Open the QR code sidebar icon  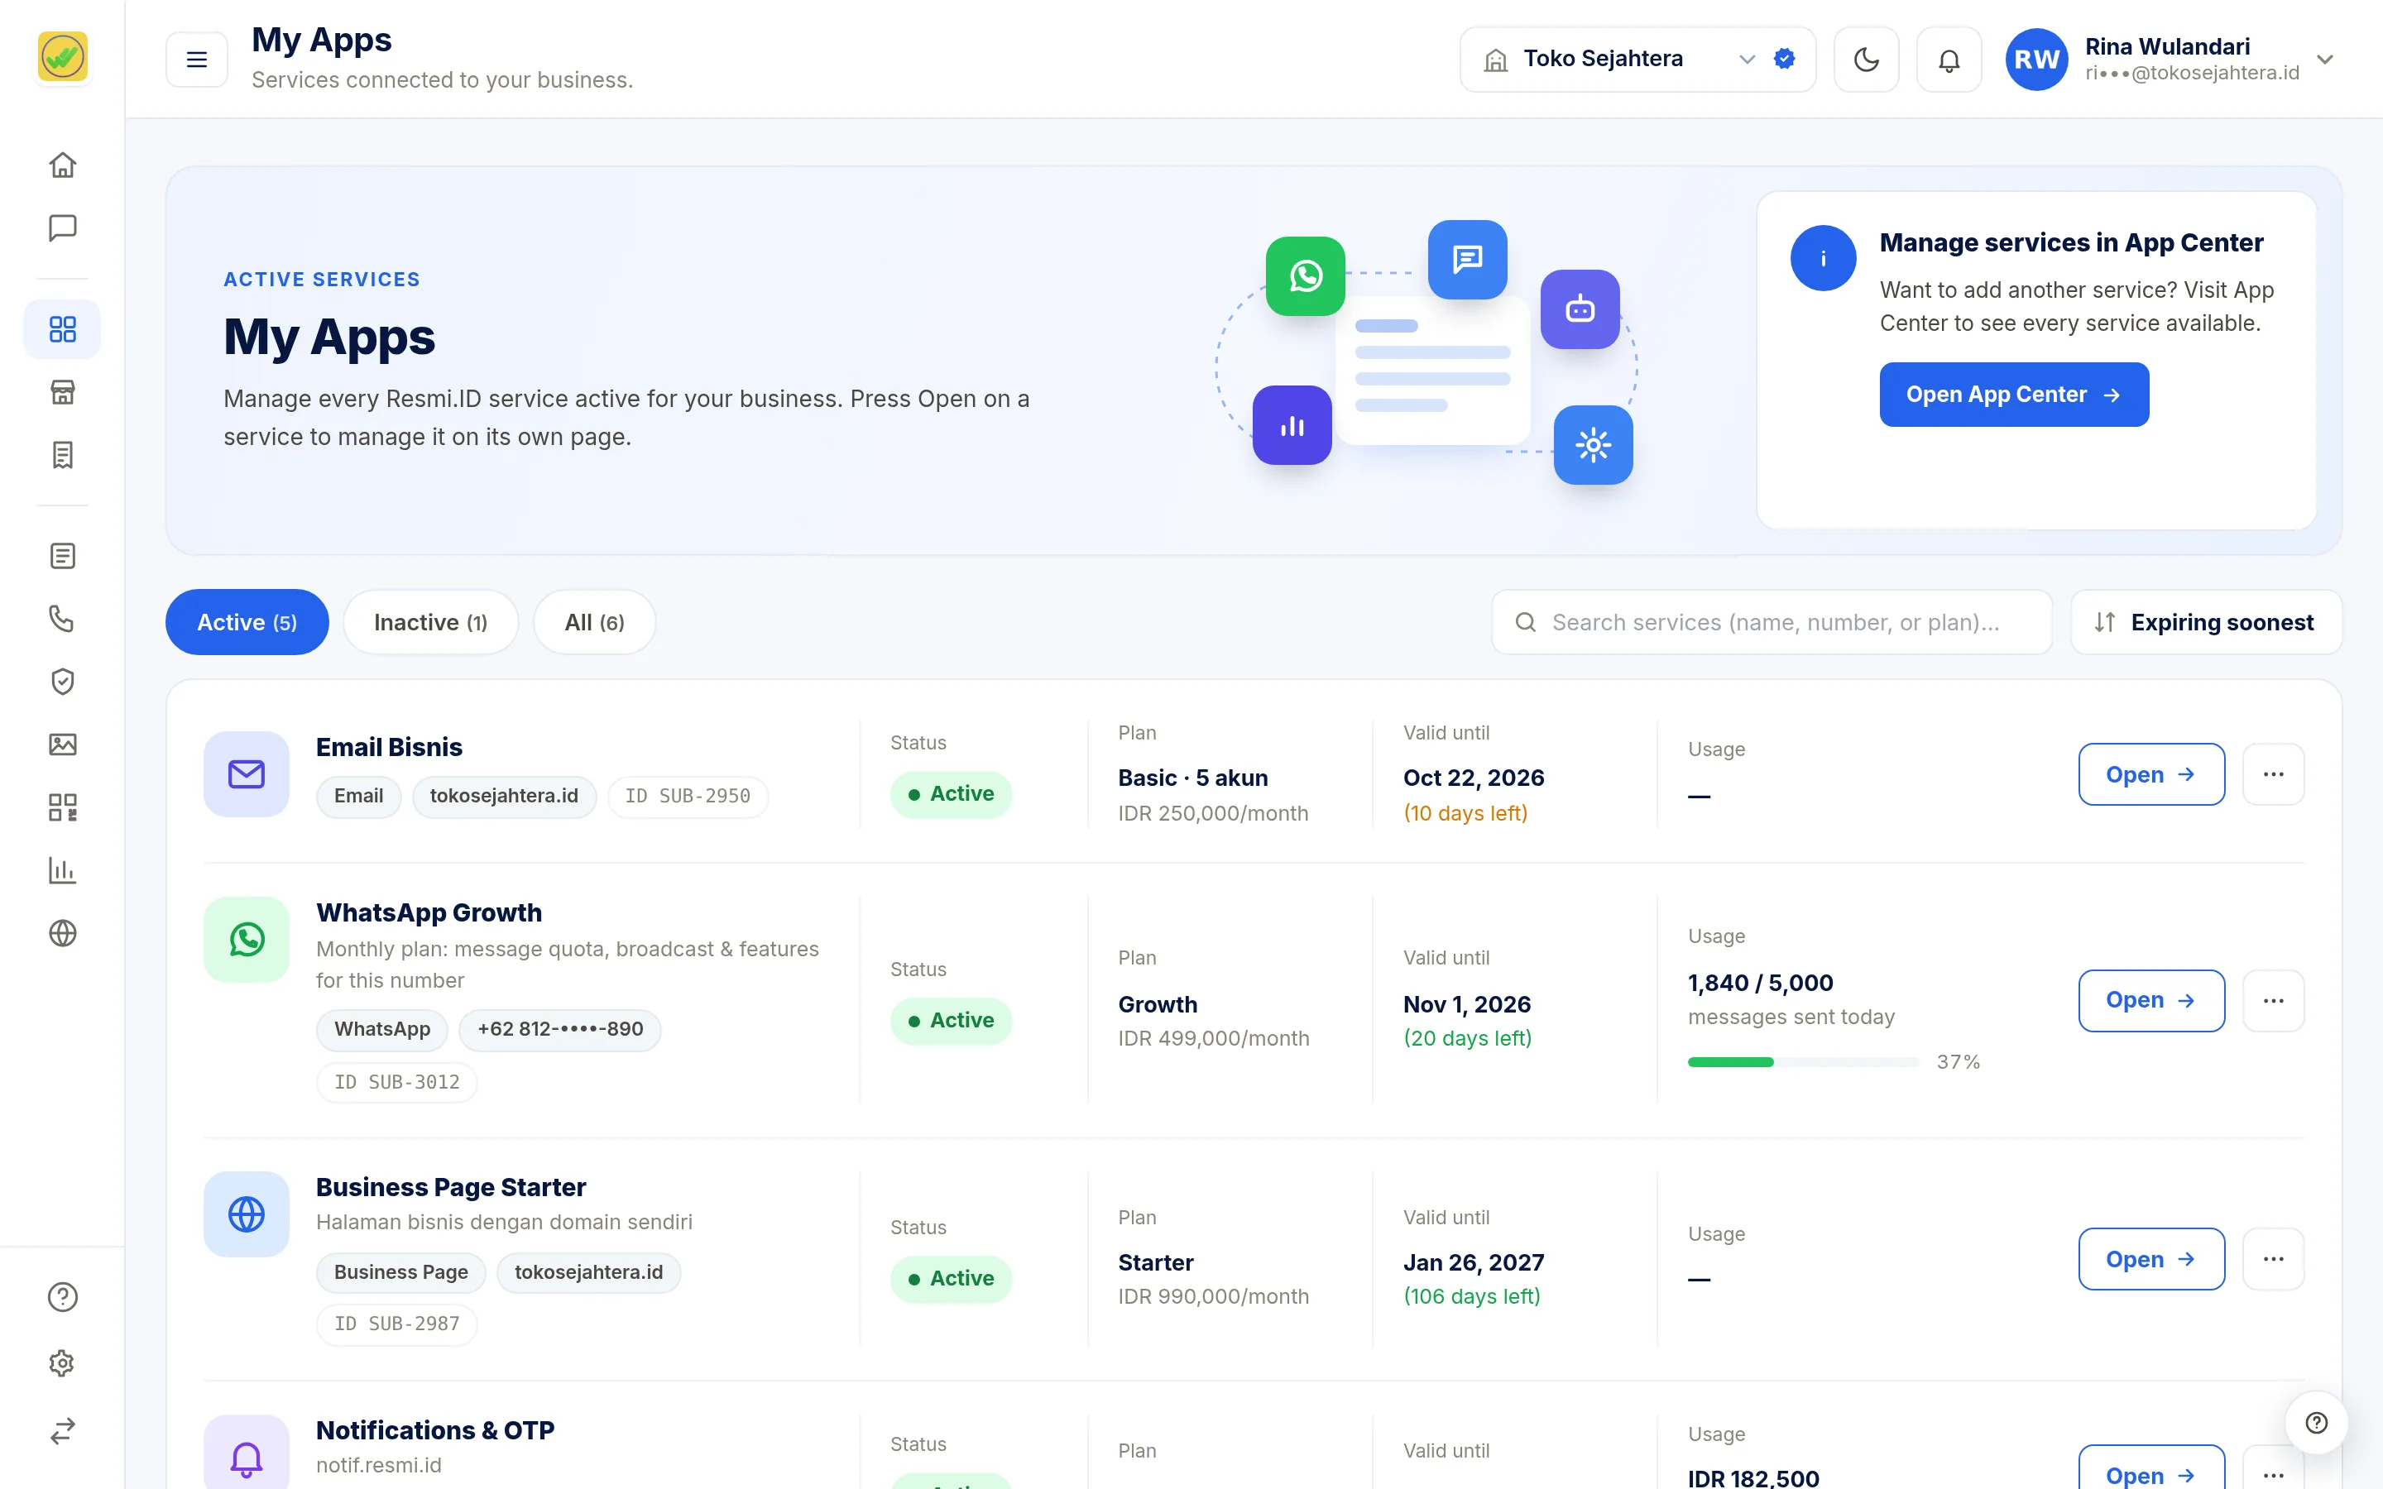tap(62, 807)
